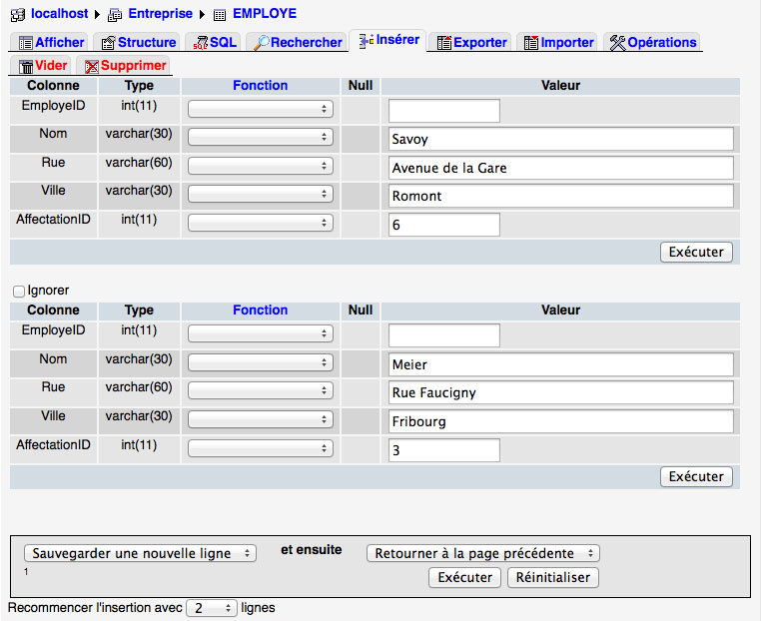Click the Vider trash icon

point(26,66)
